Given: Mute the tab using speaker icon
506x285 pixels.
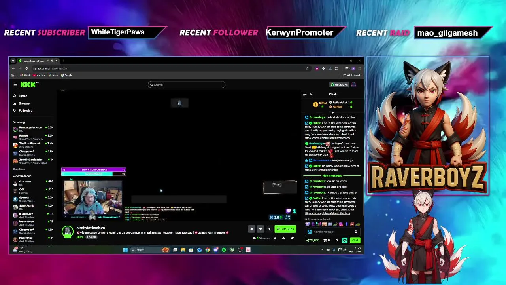Looking at the screenshot, I should pyautogui.click(x=52, y=61).
